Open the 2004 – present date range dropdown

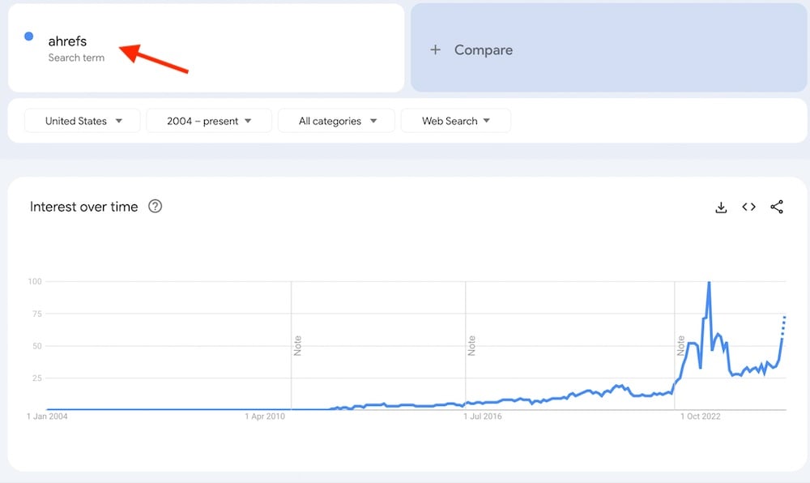tap(209, 121)
